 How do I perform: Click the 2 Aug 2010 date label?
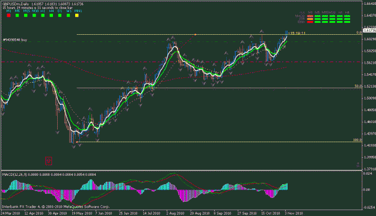point(175,213)
